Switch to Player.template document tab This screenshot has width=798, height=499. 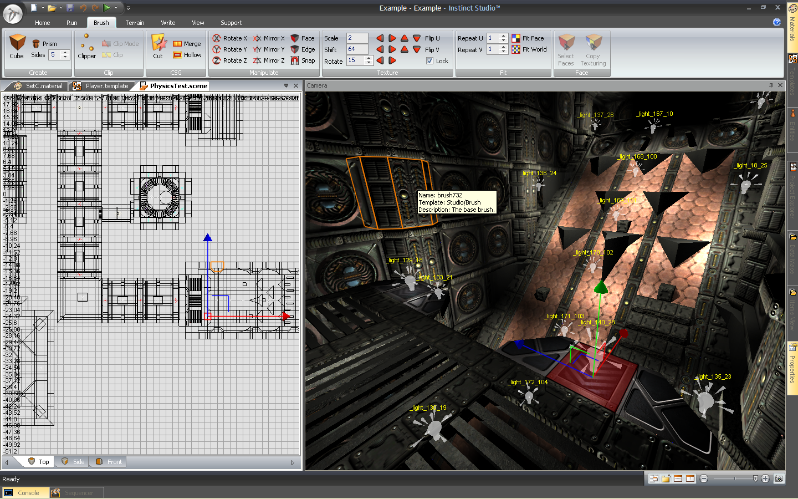tap(102, 86)
